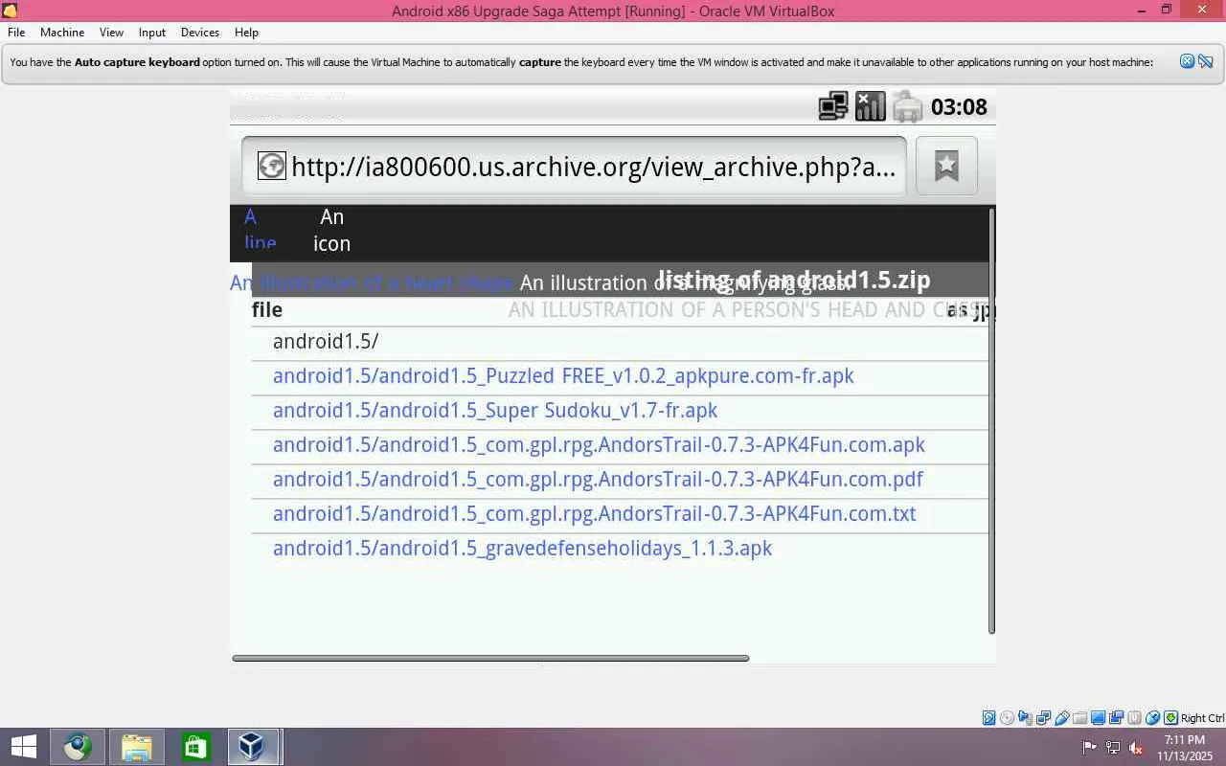This screenshot has width=1226, height=766.
Task: Switch to VirtualBox in the taskbar
Action: click(x=253, y=747)
